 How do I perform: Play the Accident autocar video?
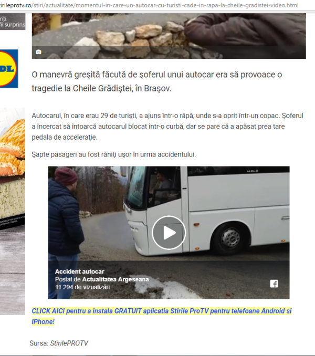[169, 233]
